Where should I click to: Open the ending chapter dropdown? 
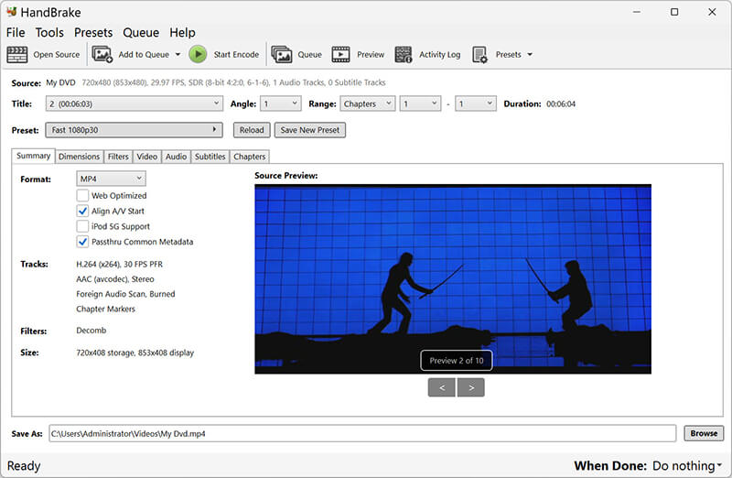click(475, 103)
